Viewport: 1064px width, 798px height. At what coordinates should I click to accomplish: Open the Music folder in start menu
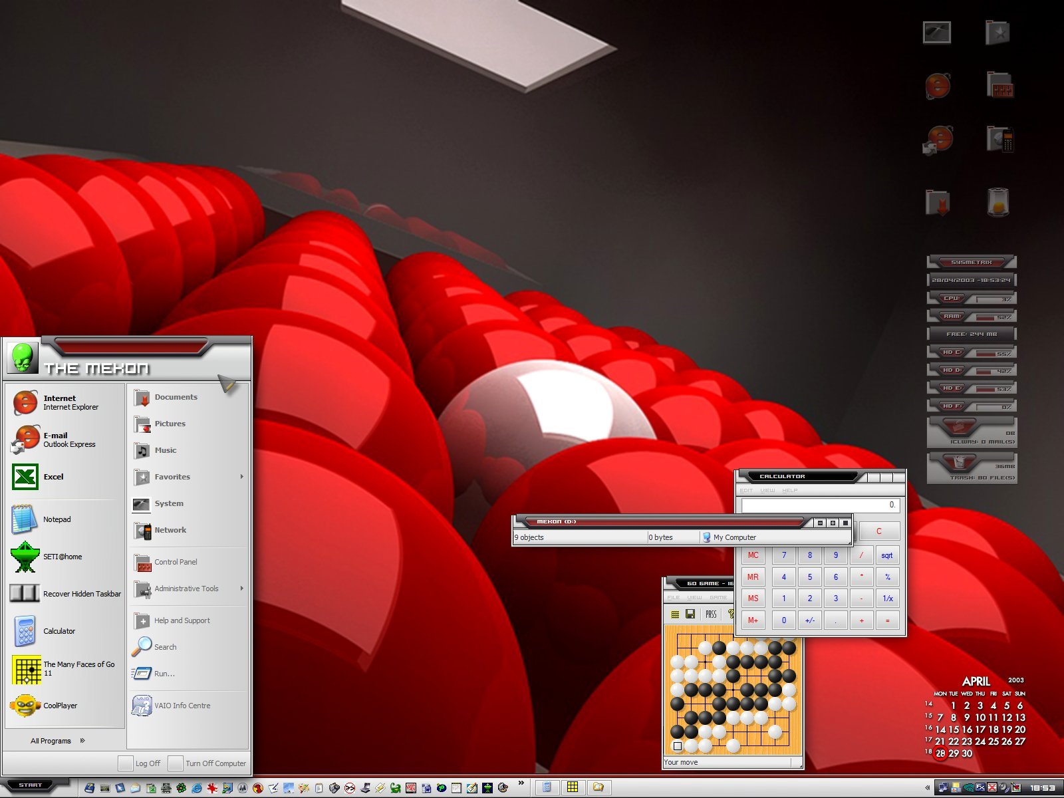click(x=188, y=451)
